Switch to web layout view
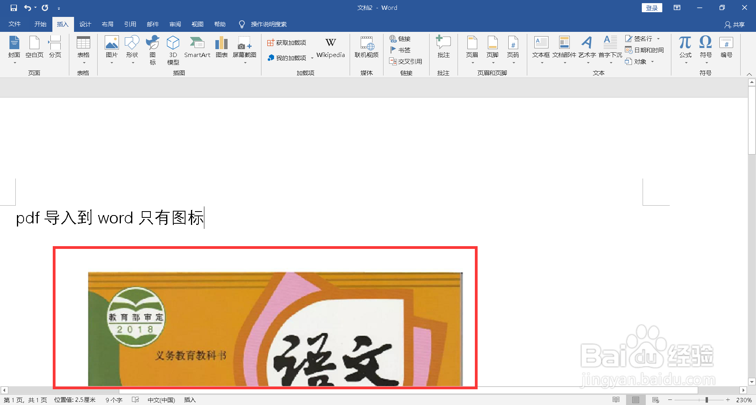Viewport: 756px width, 405px height. pyautogui.click(x=656, y=400)
